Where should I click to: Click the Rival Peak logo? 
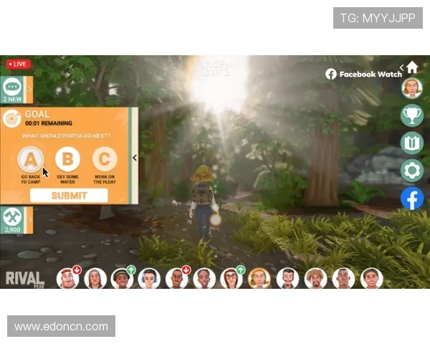(x=24, y=279)
